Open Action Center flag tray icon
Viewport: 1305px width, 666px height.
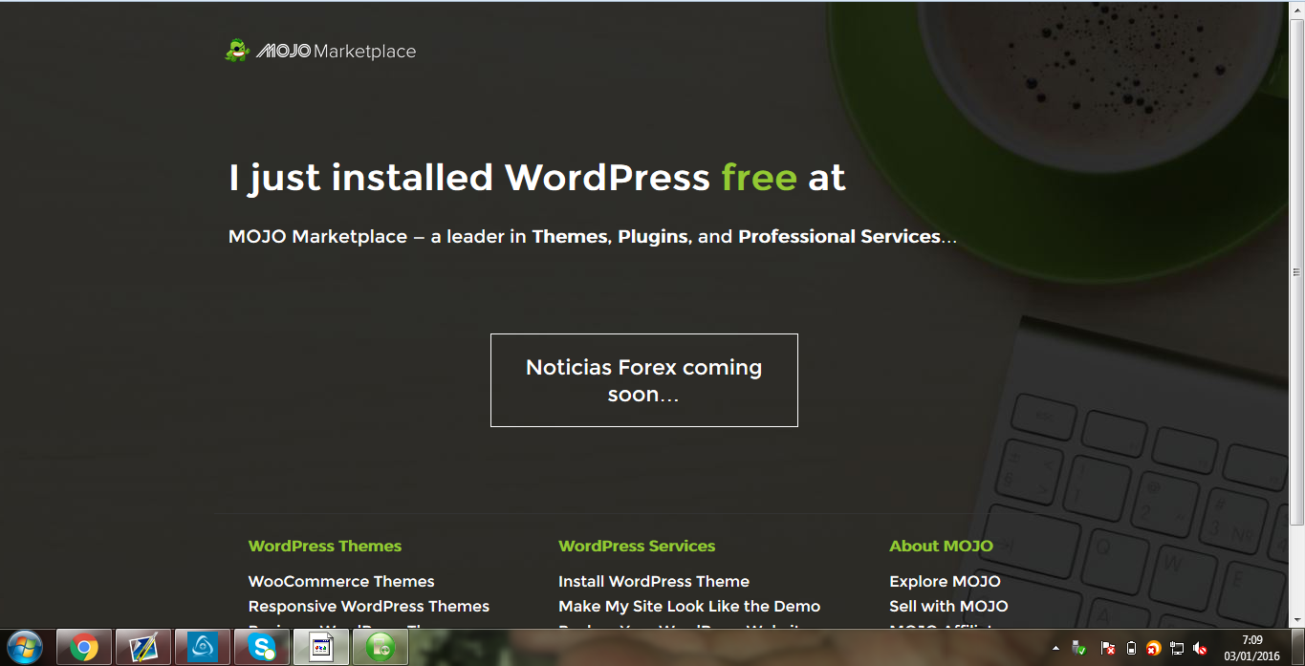click(x=1107, y=648)
